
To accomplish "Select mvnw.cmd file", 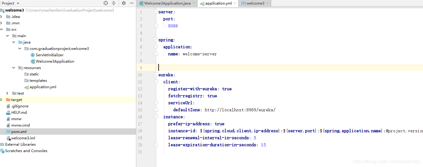I will pyautogui.click(x=20, y=125).
